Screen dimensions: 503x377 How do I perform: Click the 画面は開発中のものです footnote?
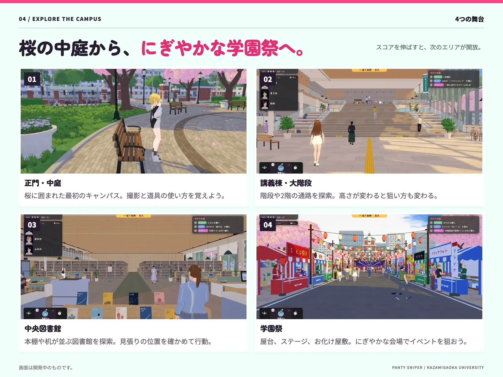click(x=46, y=368)
